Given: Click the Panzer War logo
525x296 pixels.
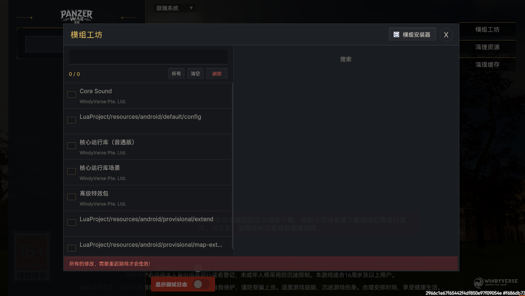Looking at the screenshot, I should [77, 16].
